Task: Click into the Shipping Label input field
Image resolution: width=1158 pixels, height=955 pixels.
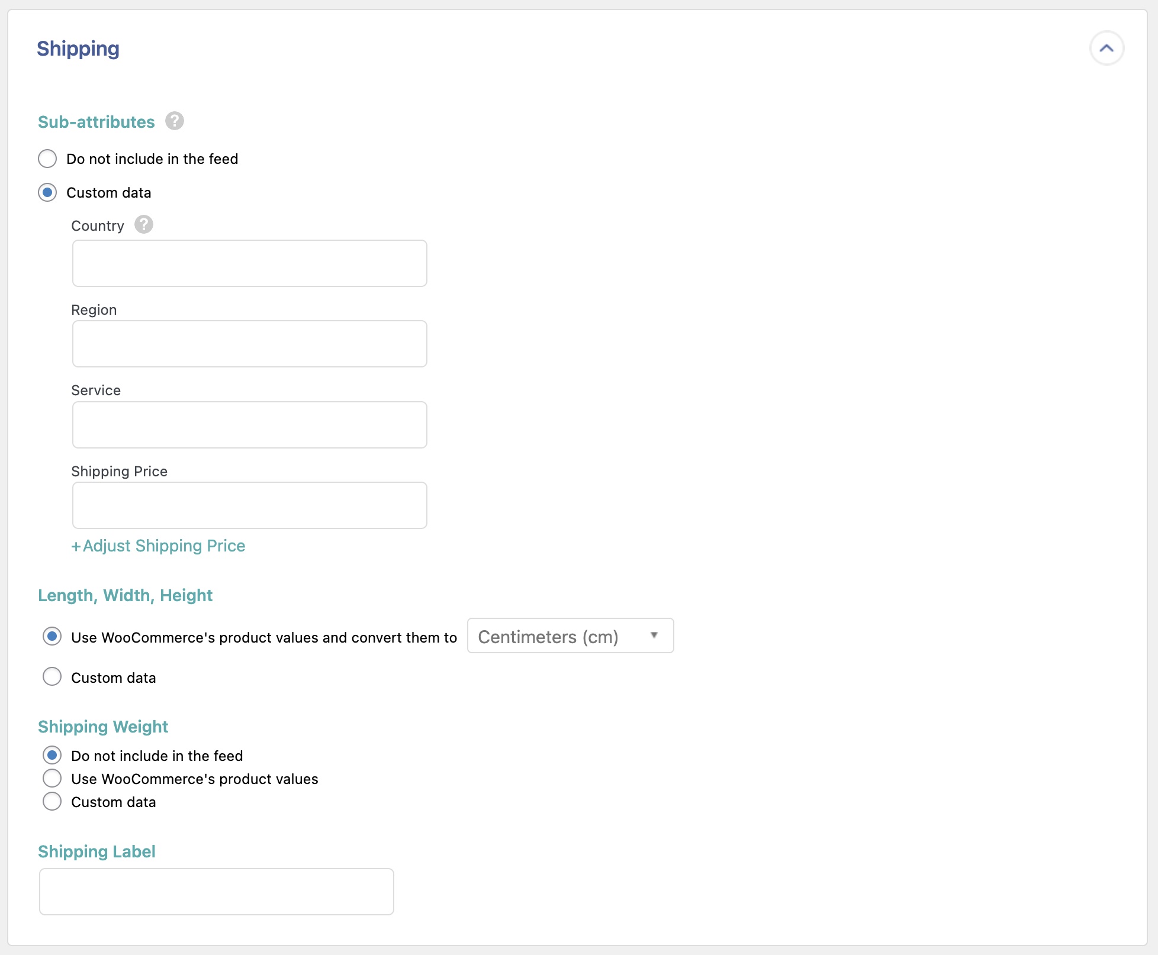Action: [x=216, y=892]
